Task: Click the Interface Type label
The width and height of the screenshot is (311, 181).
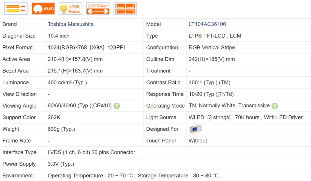Action: point(20,152)
